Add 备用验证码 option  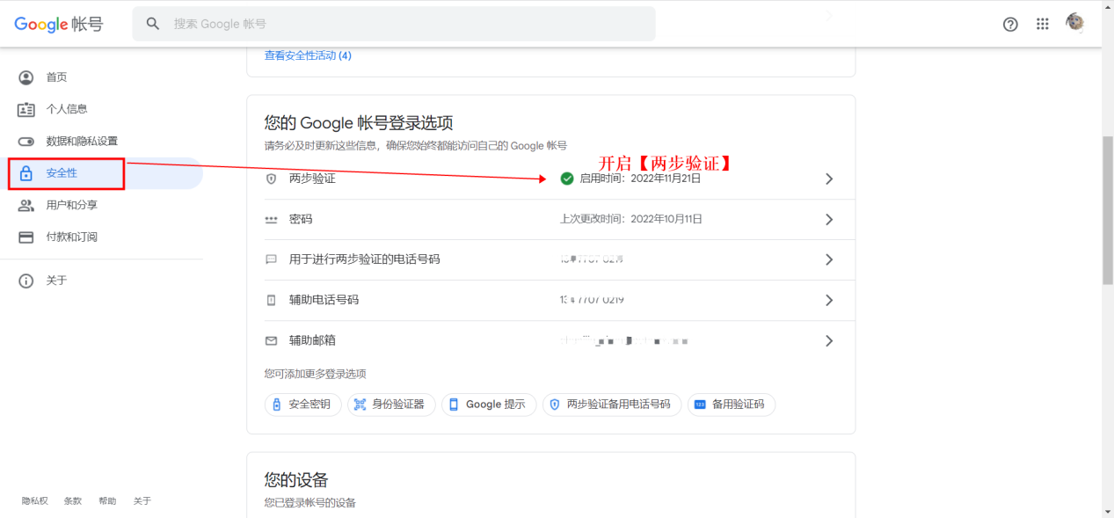pyautogui.click(x=732, y=405)
